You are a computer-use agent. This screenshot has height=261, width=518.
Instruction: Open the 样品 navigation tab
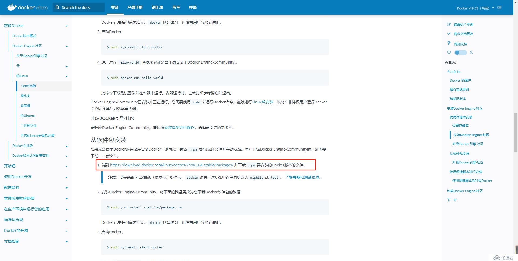[193, 7]
